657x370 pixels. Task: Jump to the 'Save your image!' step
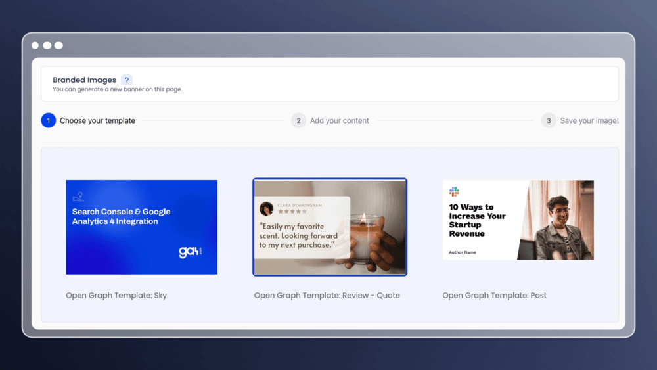(589, 121)
